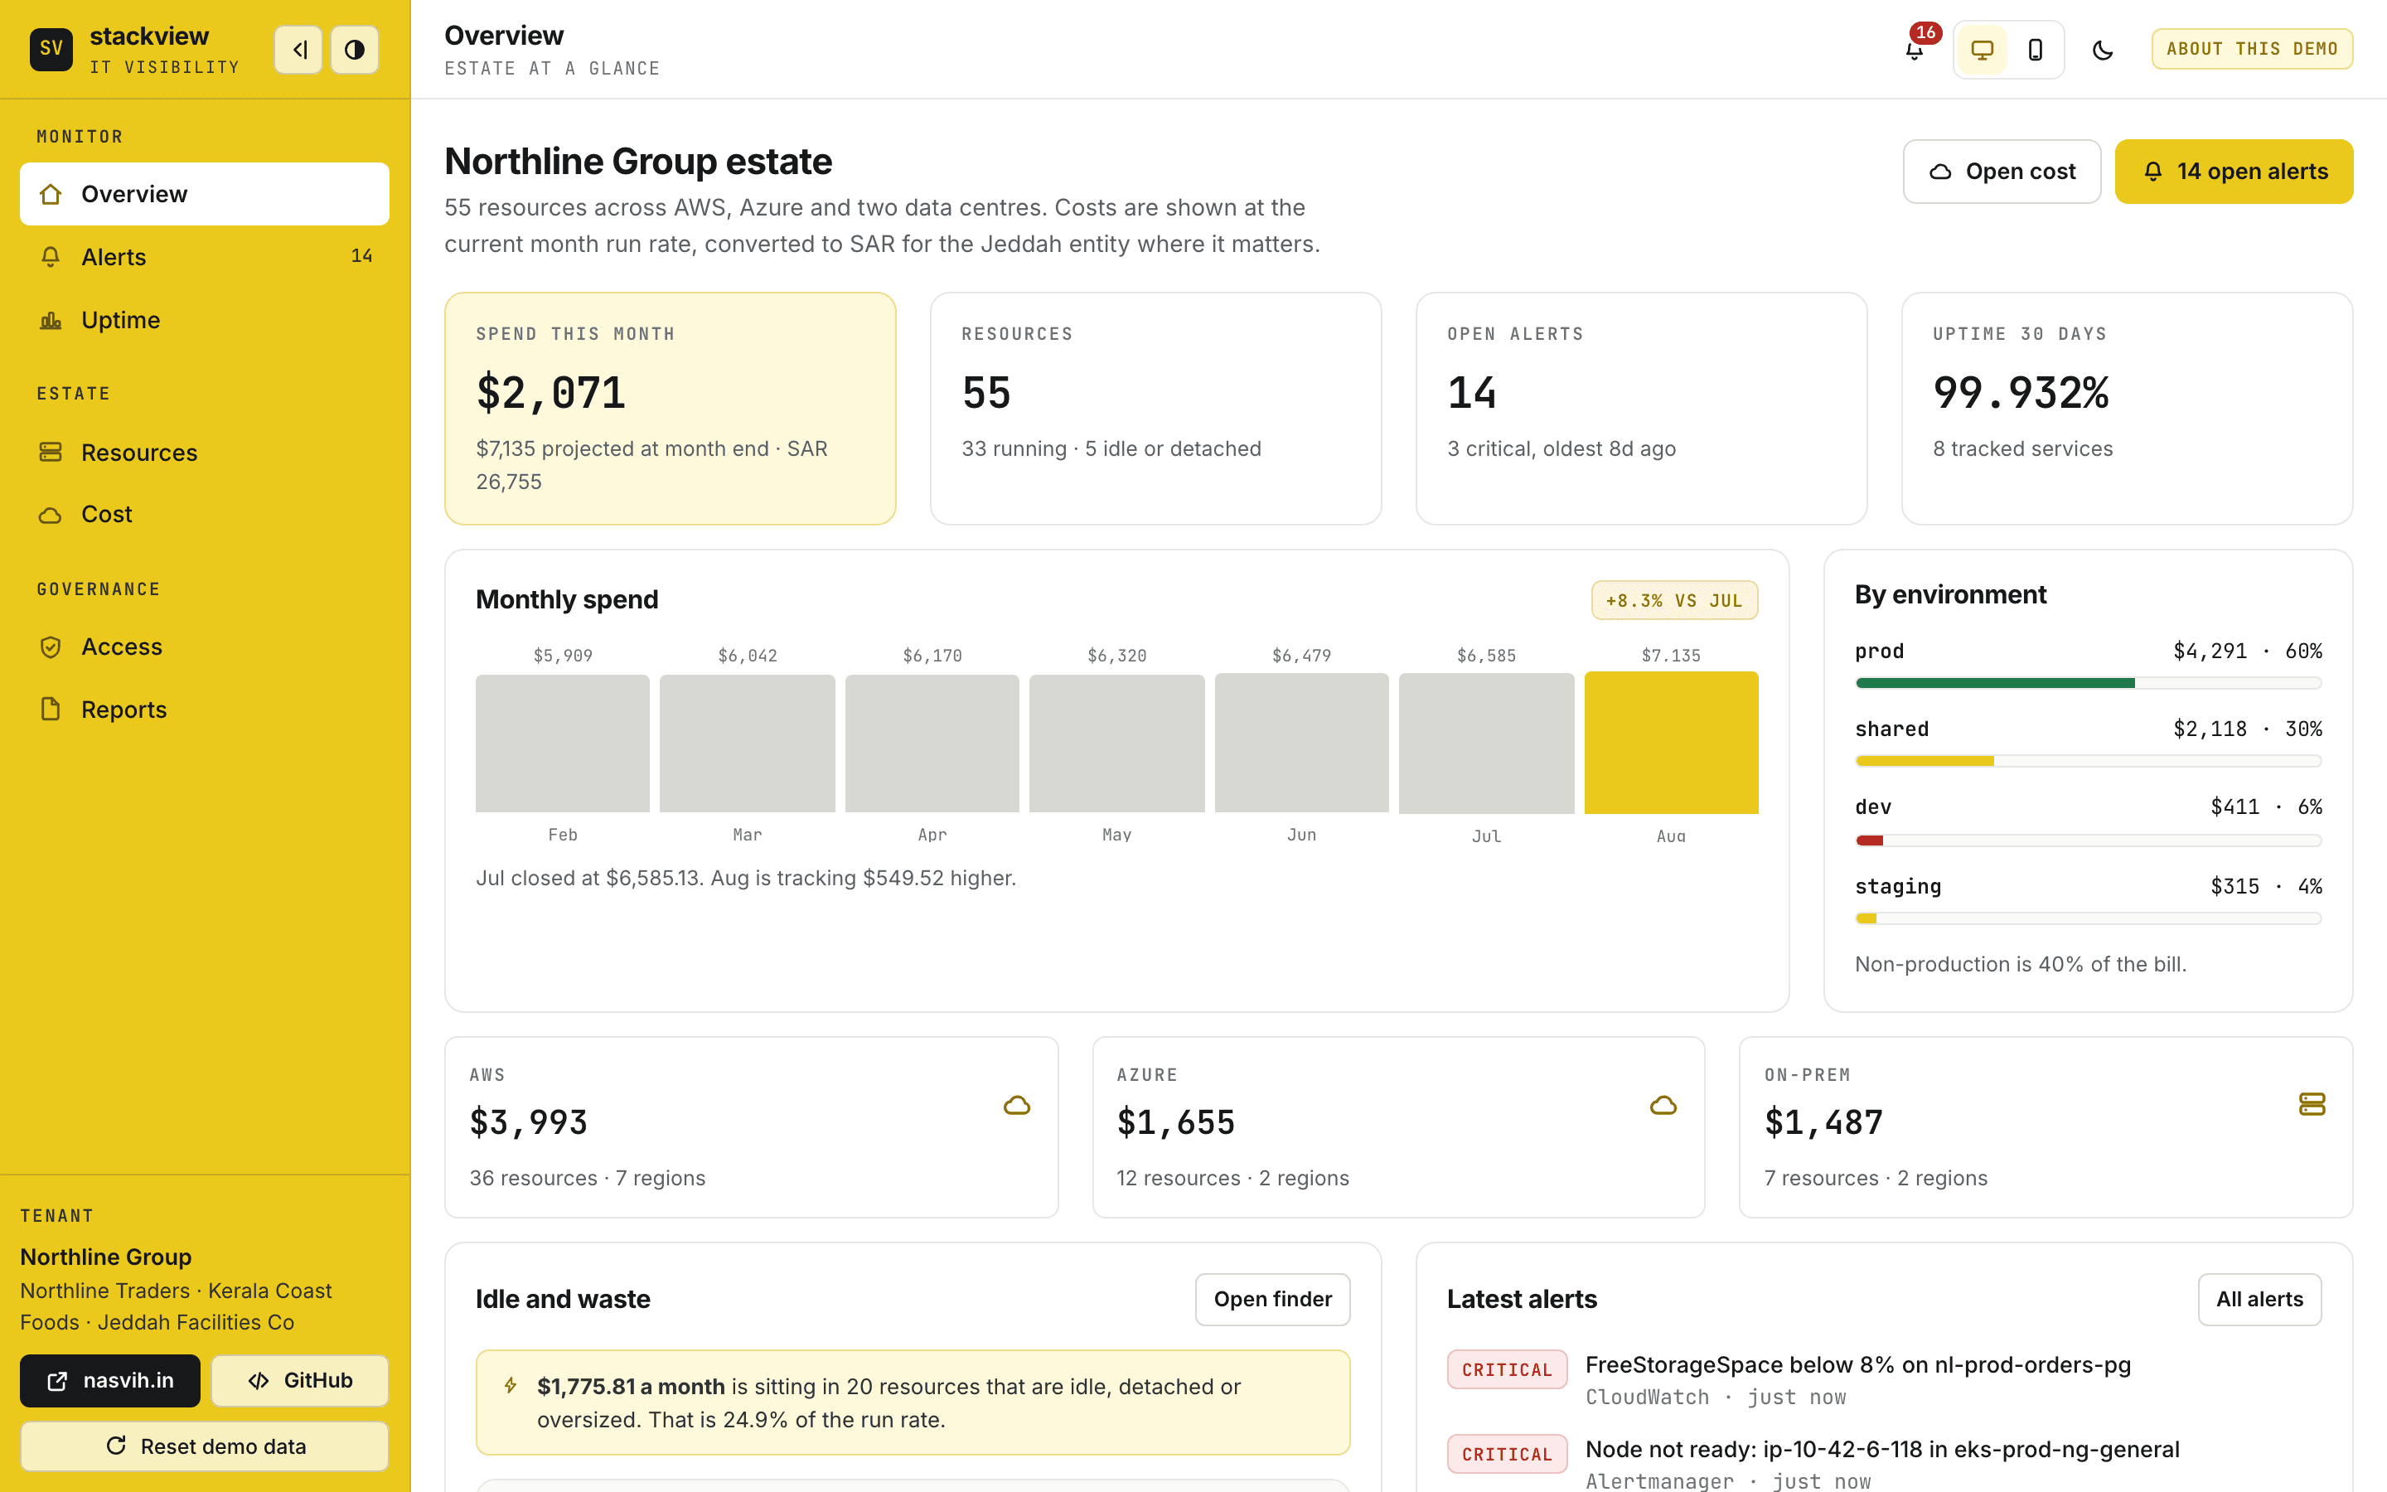Click the SV stackview logo icon
This screenshot has width=2387, height=1492.
pos(51,48)
